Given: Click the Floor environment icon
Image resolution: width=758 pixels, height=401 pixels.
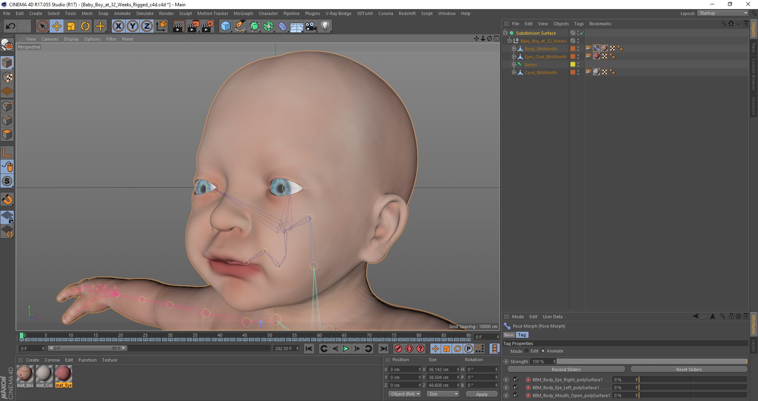Looking at the screenshot, I should (296, 26).
